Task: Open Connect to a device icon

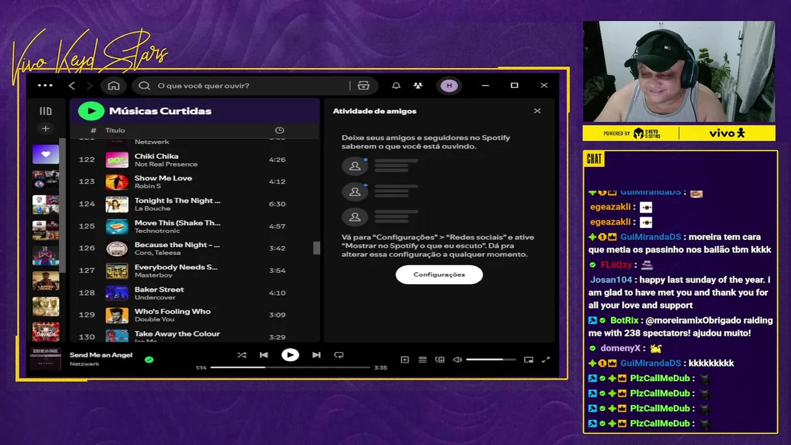Action: pyautogui.click(x=440, y=360)
